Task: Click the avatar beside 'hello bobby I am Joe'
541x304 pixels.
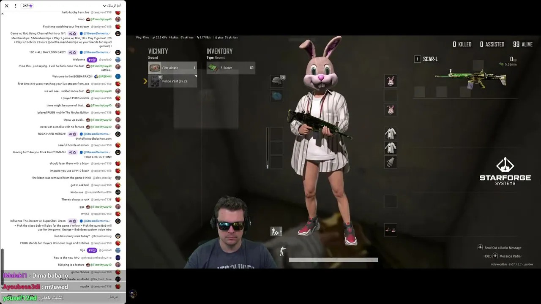Action: (x=118, y=12)
